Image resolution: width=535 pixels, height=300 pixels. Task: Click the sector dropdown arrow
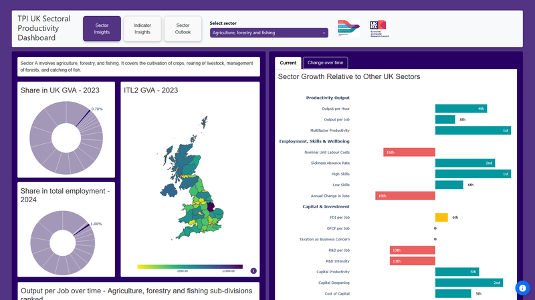[324, 32]
